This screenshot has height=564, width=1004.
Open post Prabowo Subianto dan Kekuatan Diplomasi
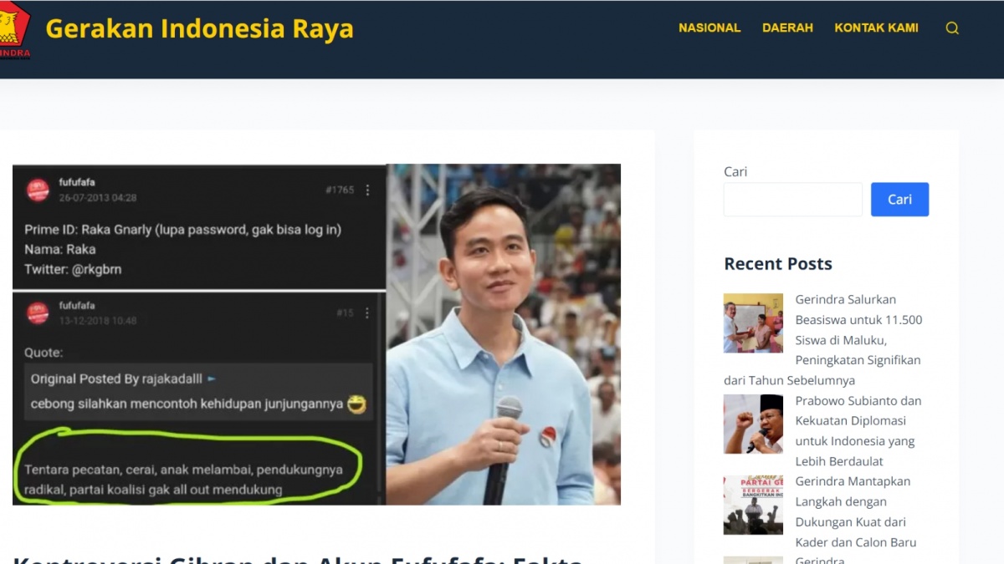click(858, 431)
